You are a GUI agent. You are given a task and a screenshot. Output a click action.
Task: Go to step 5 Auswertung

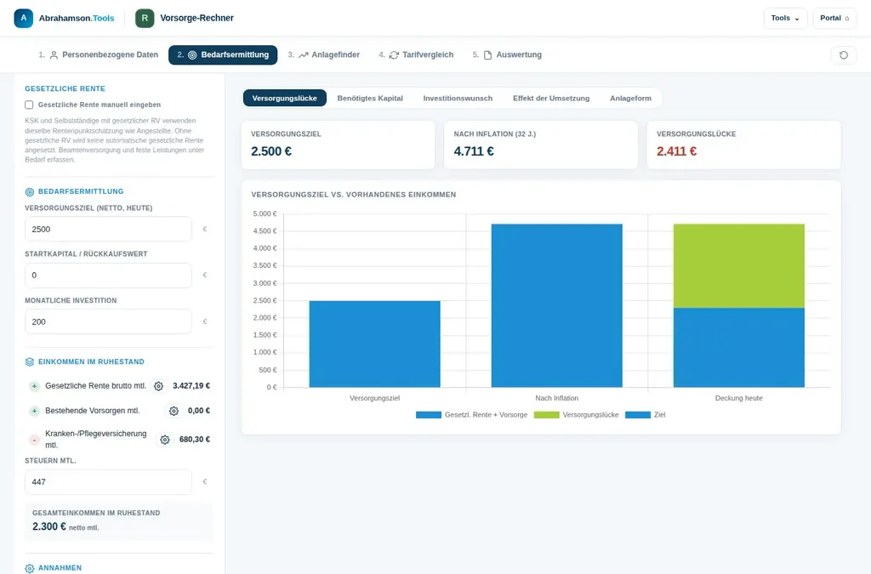[507, 55]
